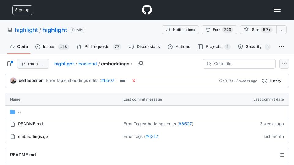
Task: Open the Issues tab
Action: point(52,46)
